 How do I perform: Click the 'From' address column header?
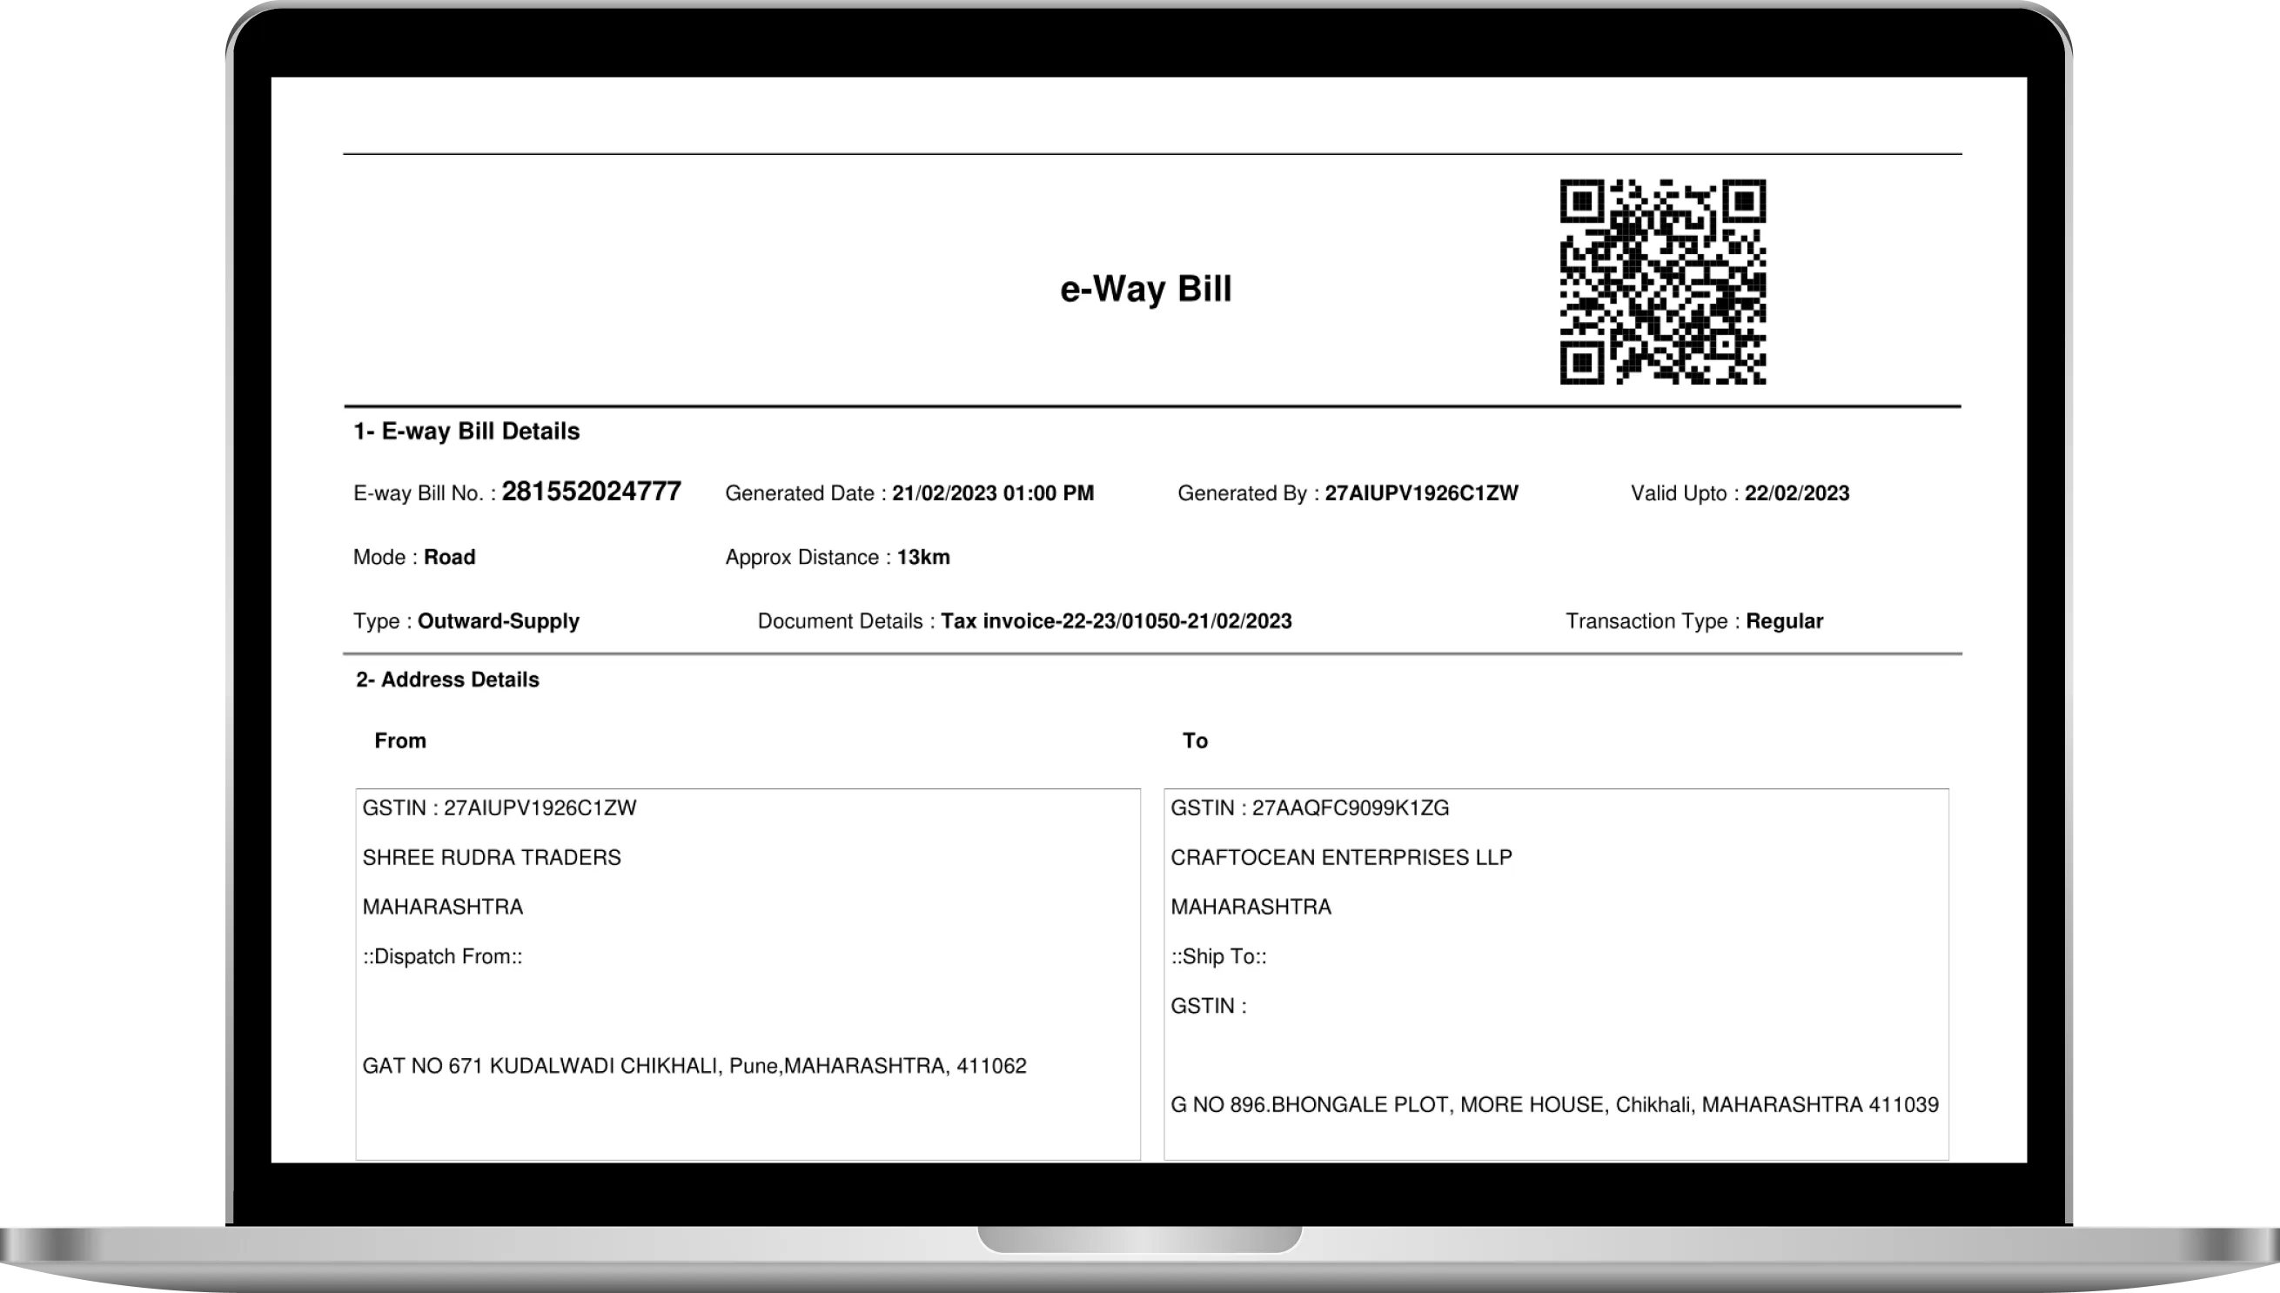click(x=400, y=740)
